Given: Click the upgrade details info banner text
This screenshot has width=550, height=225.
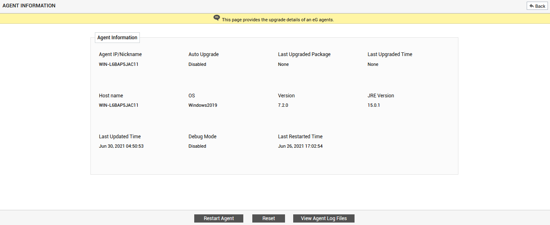Looking at the screenshot, I should 278,20.
